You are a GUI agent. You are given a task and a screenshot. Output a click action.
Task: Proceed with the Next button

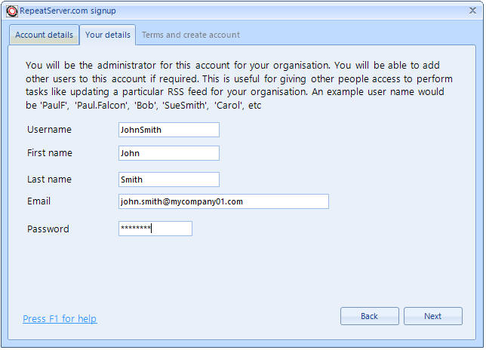432,316
